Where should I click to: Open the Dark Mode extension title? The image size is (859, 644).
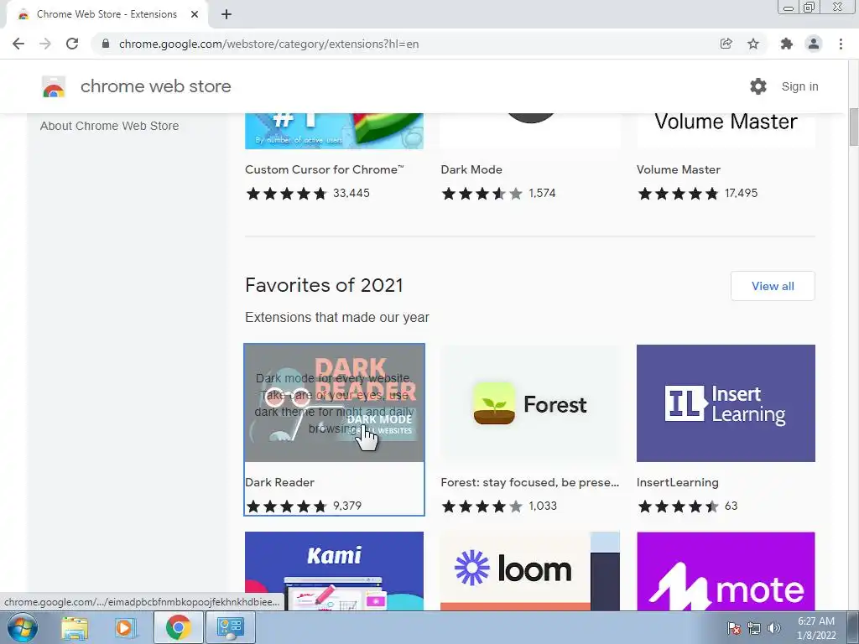471,169
